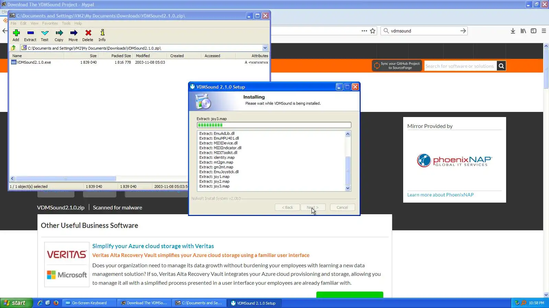
Task: Open the Tools menu in 7-Zip
Action: (66, 23)
